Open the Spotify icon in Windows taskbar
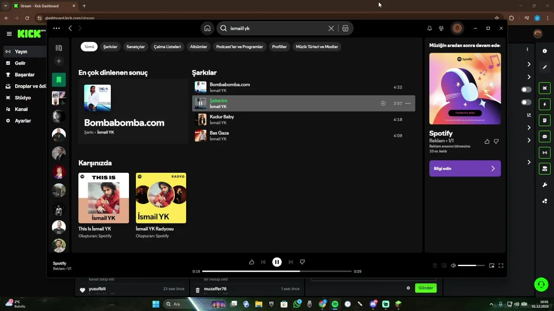 [x=335, y=304]
